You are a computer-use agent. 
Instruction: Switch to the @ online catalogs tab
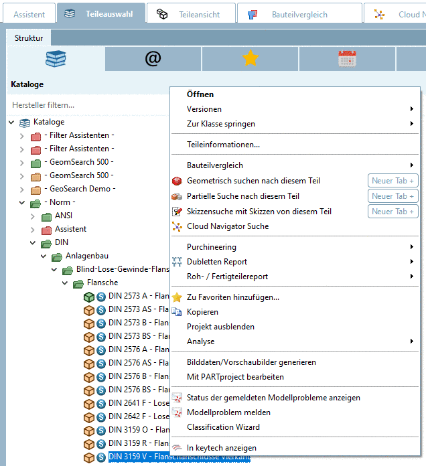point(153,58)
